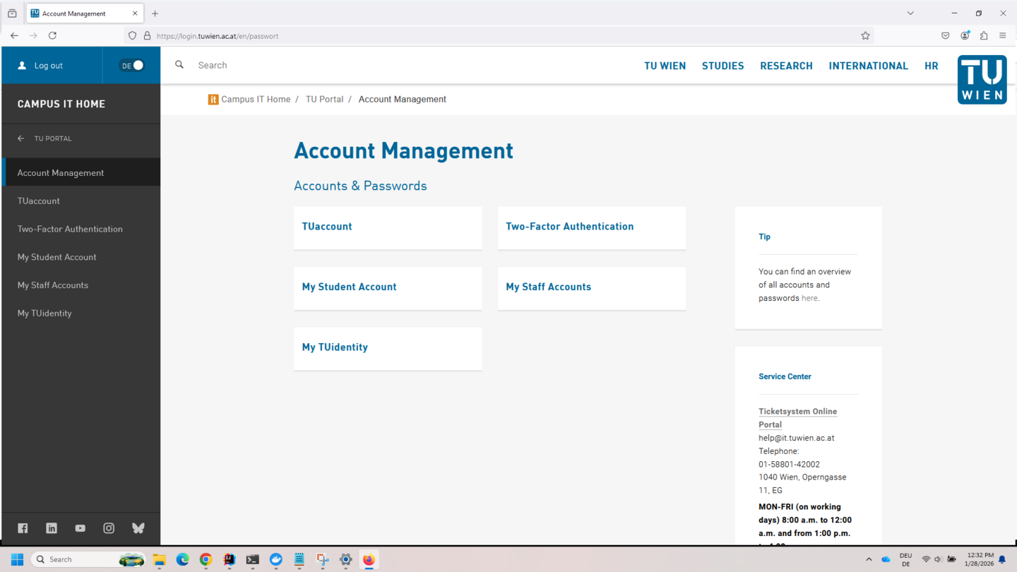Image resolution: width=1017 pixels, height=572 pixels.
Task: Select My TUidentity in the sidebar
Action: [x=44, y=314]
